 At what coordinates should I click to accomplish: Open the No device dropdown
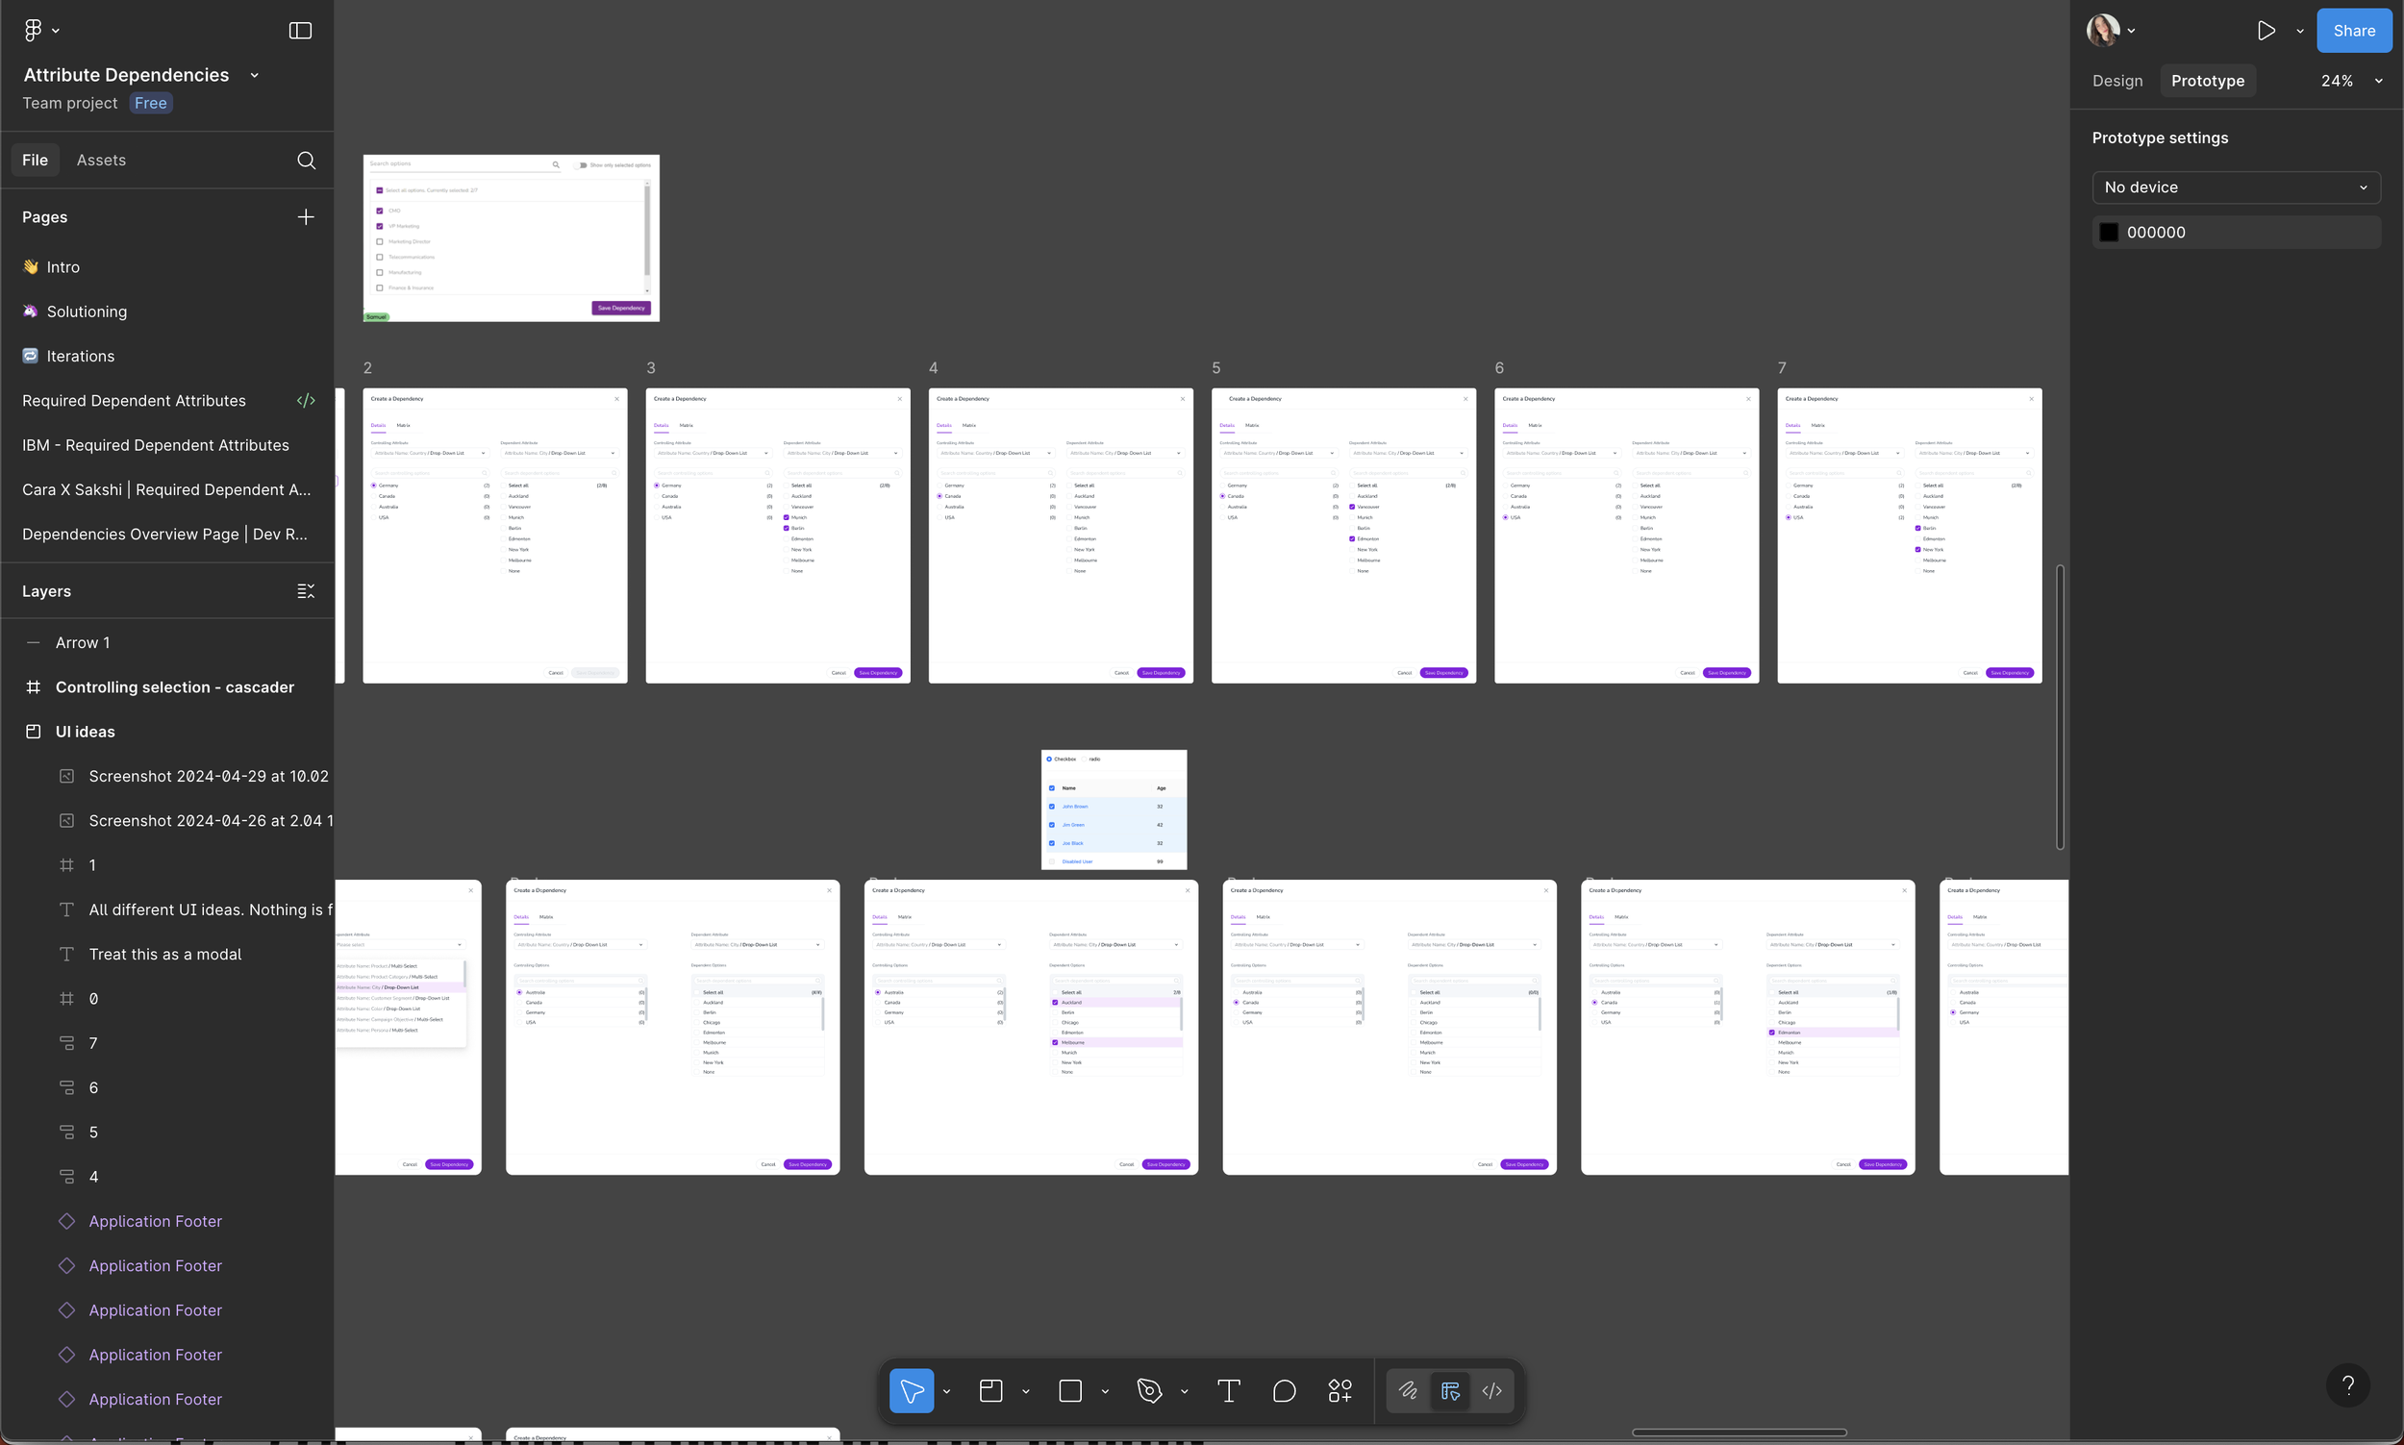tap(2235, 187)
